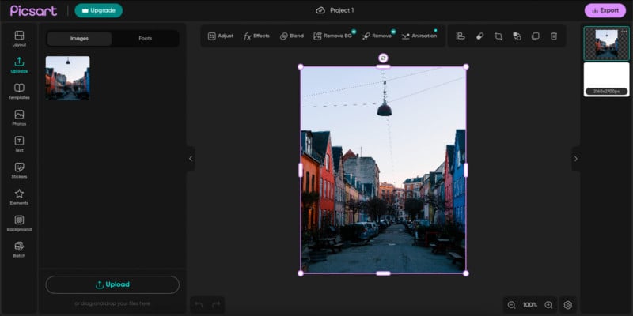Click Remove BG tool
The height and width of the screenshot is (316, 633).
coord(332,36)
